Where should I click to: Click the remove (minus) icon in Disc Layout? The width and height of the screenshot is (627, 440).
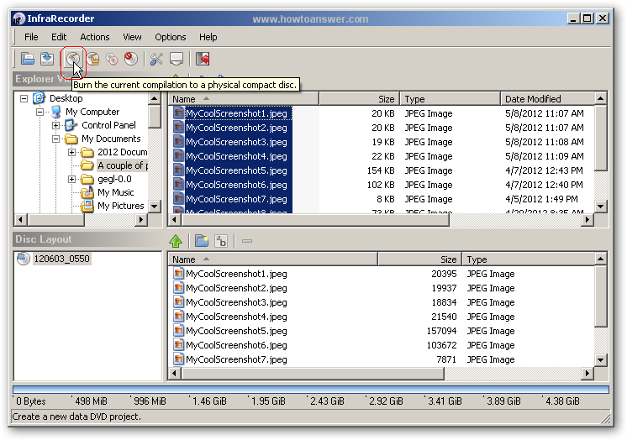pos(247,241)
